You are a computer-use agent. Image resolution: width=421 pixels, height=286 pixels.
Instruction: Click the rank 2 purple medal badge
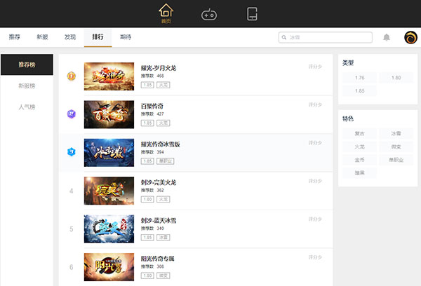click(71, 114)
